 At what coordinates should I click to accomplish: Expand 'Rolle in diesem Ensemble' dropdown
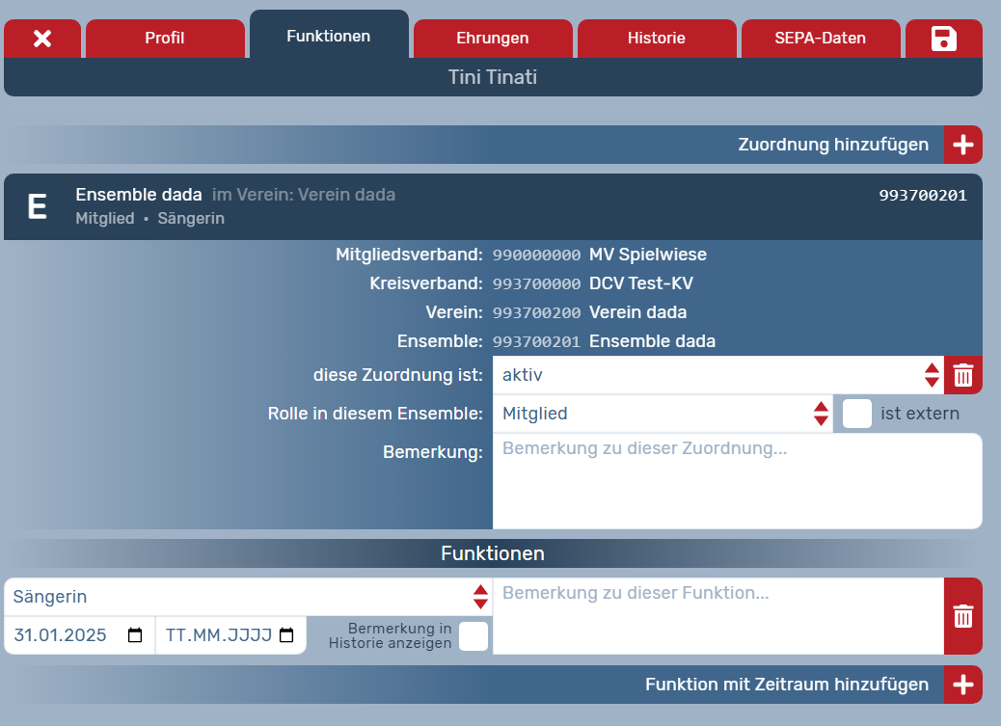[x=663, y=414]
